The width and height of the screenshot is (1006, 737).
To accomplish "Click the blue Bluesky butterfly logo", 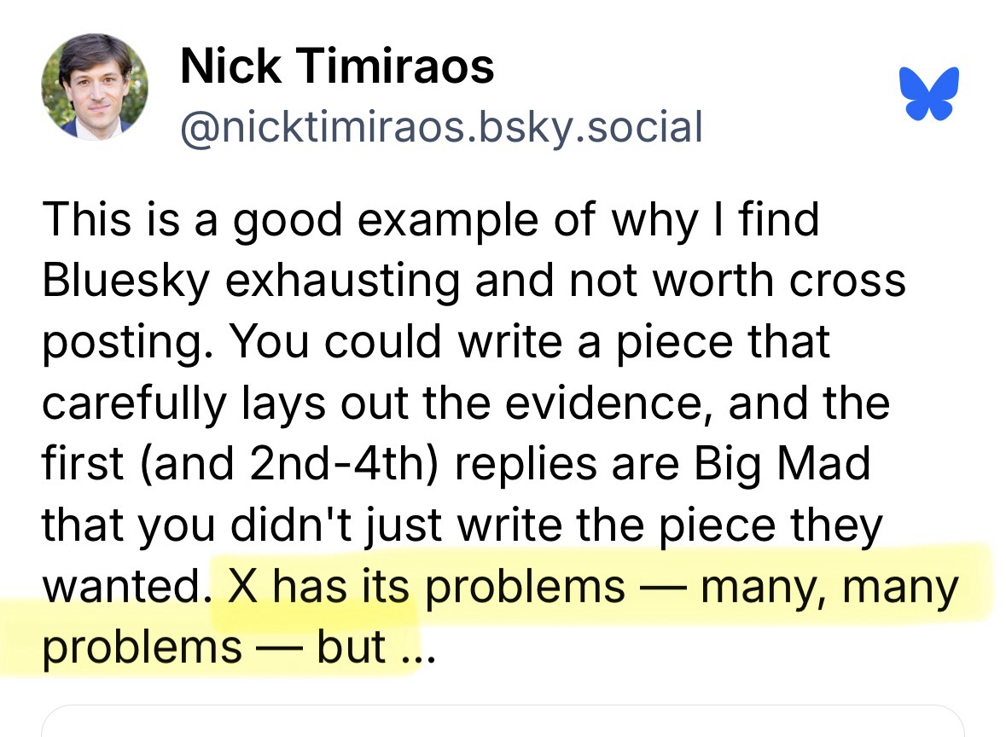I will click(x=929, y=92).
